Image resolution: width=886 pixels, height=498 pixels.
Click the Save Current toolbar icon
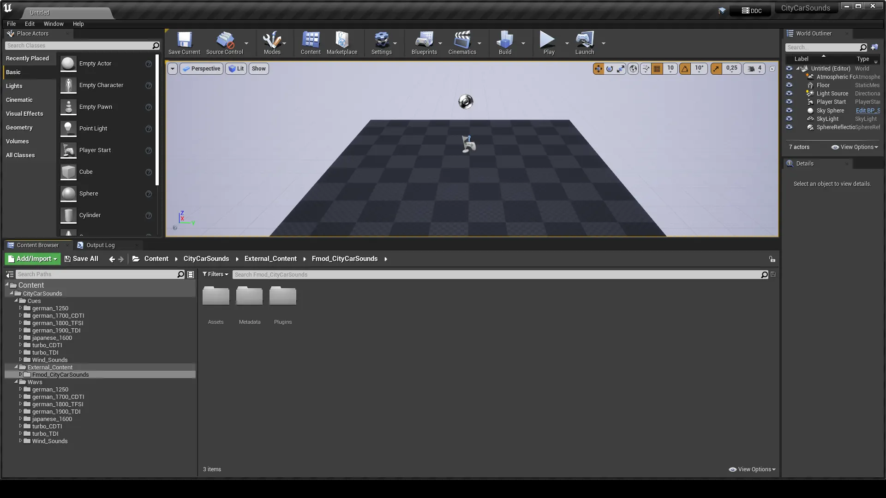click(x=184, y=42)
